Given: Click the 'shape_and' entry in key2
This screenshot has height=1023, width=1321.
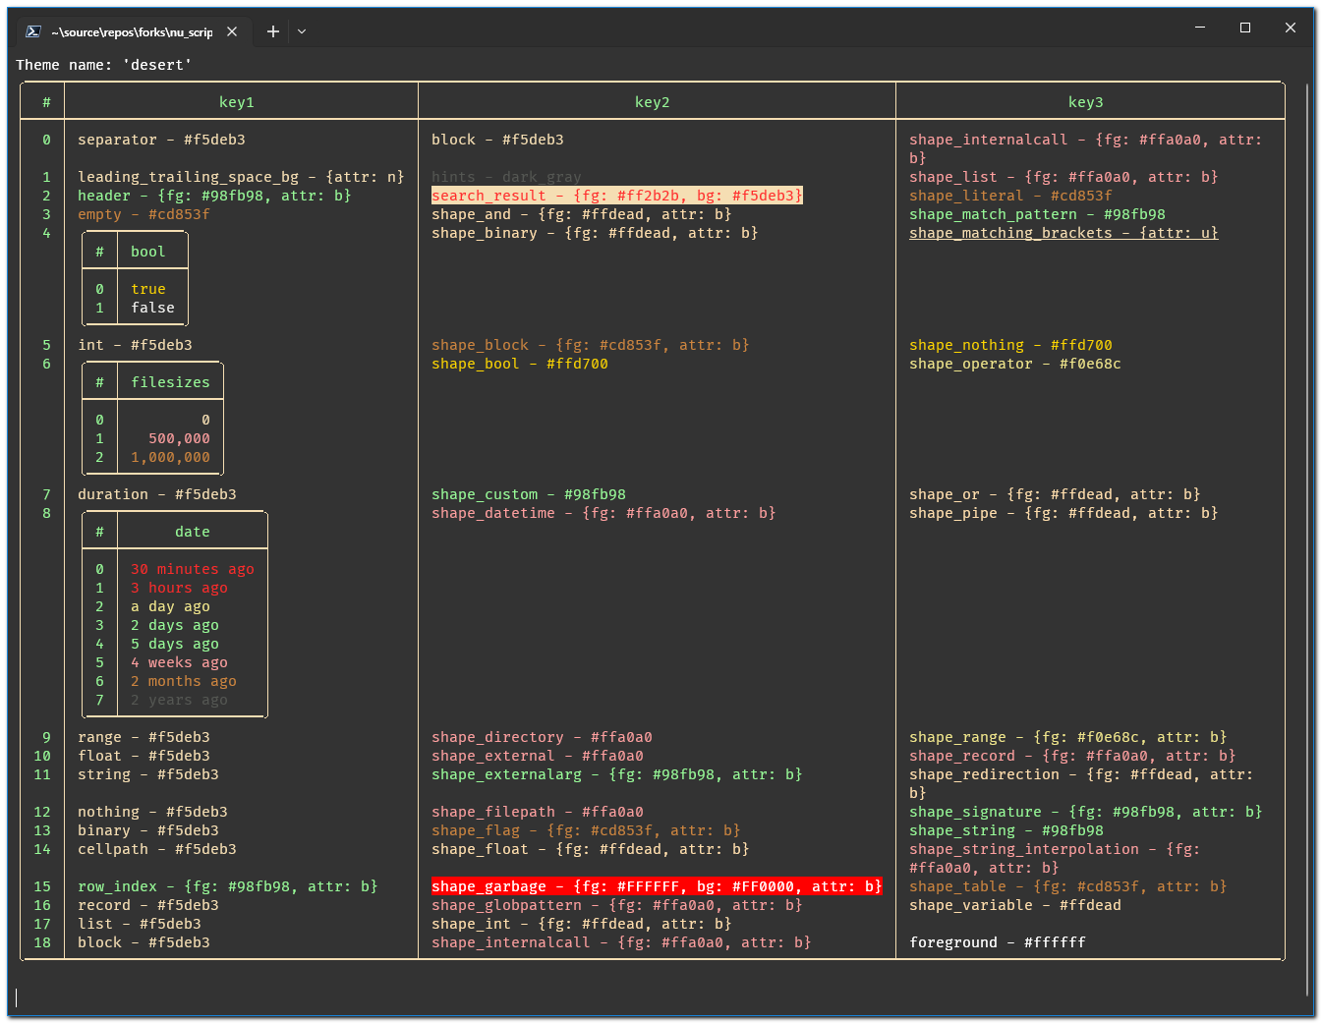Looking at the screenshot, I should tap(582, 214).
